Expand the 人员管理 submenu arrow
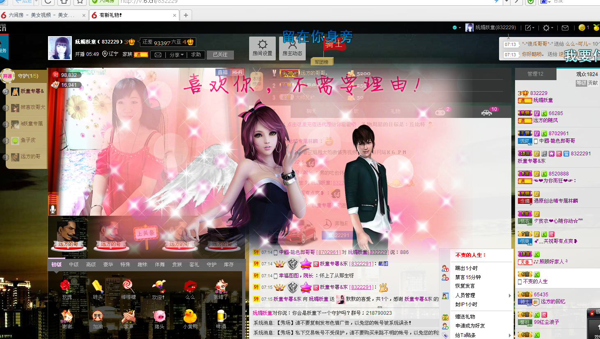This screenshot has height=339, width=600. (x=510, y=295)
